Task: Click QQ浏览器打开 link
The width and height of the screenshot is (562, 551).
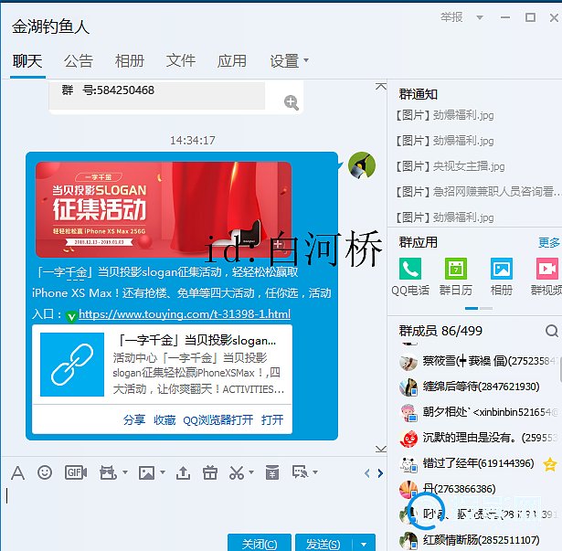Action: pos(217,419)
